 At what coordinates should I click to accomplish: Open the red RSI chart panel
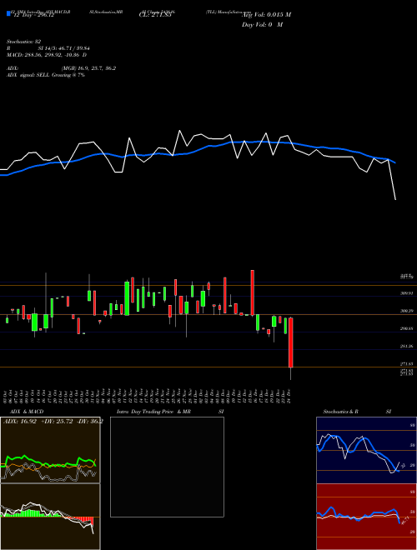[366, 517]
